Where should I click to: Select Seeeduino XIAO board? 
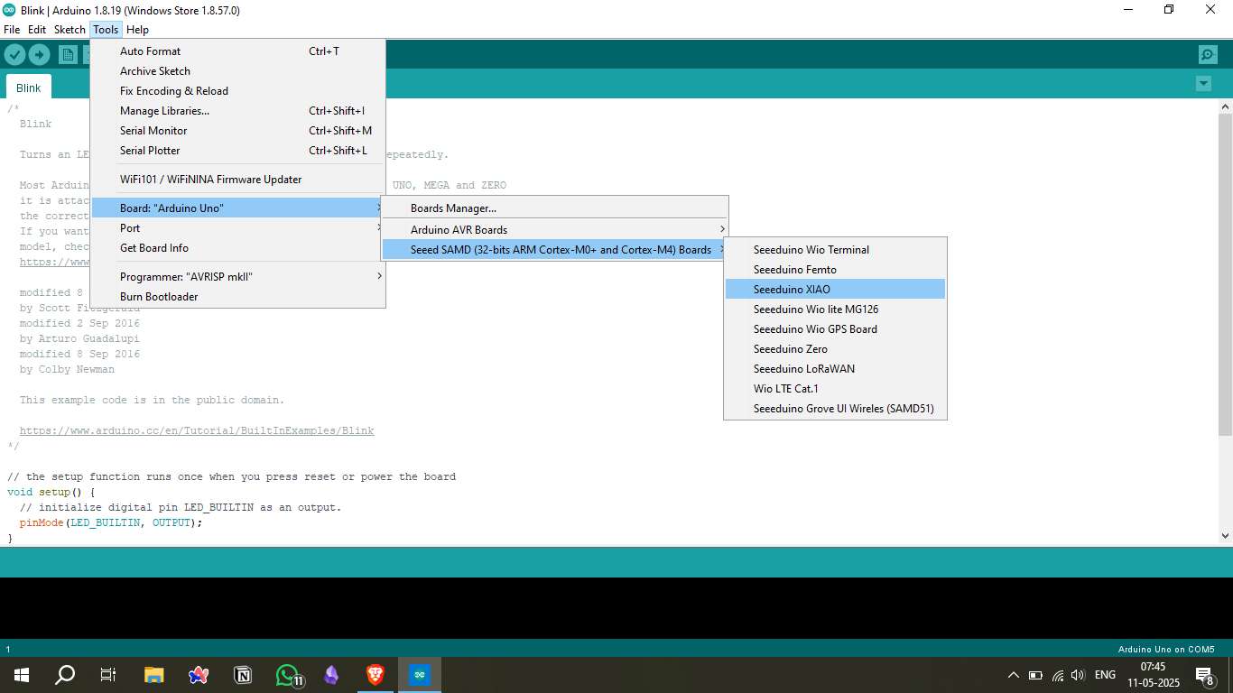(835, 290)
